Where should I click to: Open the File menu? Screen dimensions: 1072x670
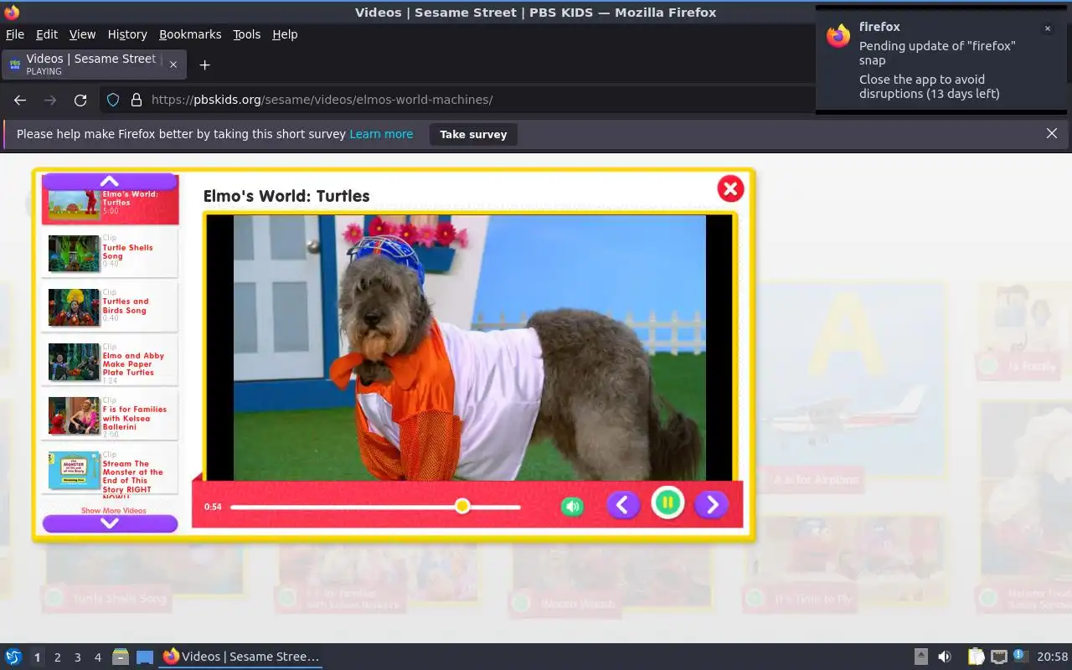(x=15, y=34)
